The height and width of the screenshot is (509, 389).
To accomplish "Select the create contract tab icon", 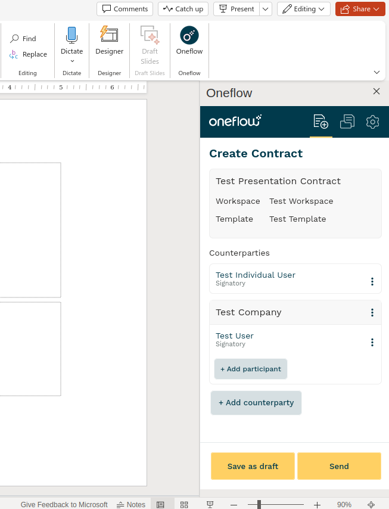I will pos(321,122).
